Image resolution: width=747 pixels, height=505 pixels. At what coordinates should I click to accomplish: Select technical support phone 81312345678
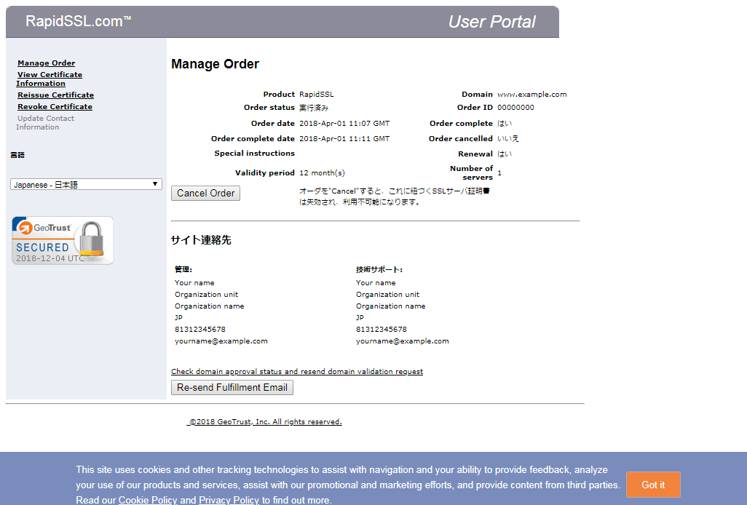(381, 330)
